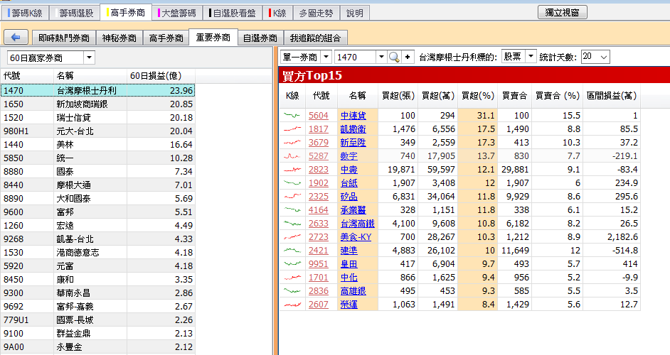This screenshot has width=670, height=355.
Task: Select broker row 華南永昌
Action: tap(97, 293)
